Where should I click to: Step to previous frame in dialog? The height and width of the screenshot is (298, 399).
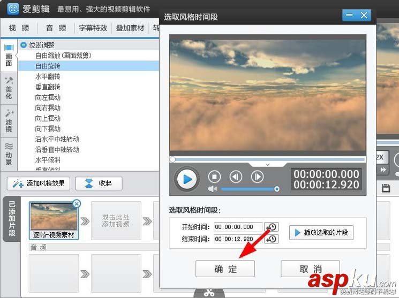(x=236, y=177)
